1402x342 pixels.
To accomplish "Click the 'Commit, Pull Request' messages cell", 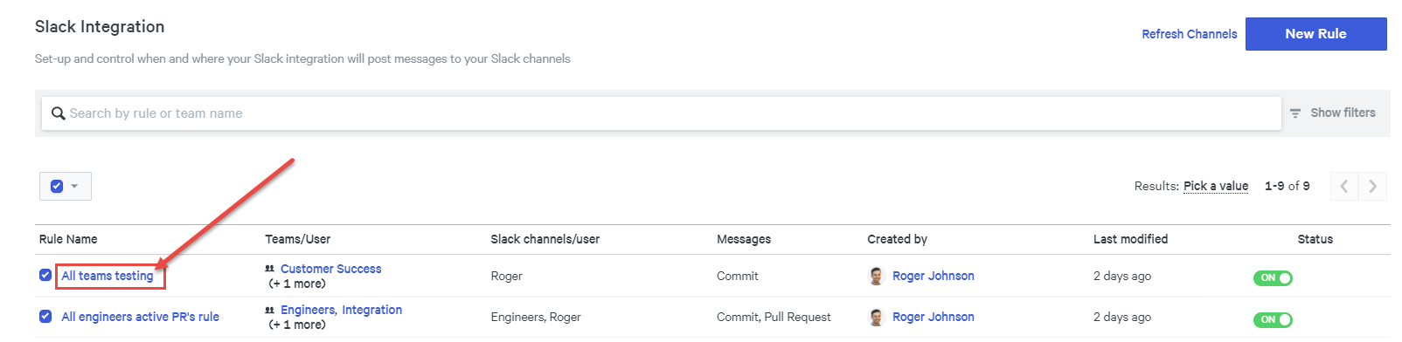I will point(774,317).
